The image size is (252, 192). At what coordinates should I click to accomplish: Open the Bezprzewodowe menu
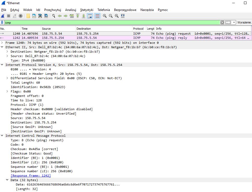(125, 10)
